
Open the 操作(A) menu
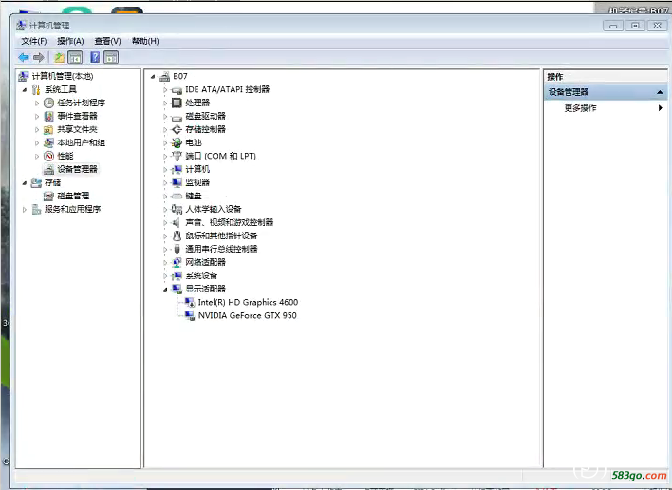70,41
